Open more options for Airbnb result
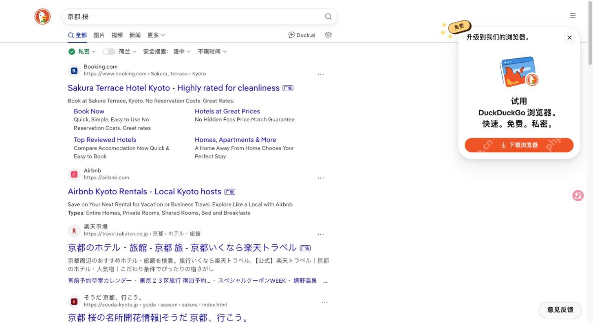 (x=321, y=178)
